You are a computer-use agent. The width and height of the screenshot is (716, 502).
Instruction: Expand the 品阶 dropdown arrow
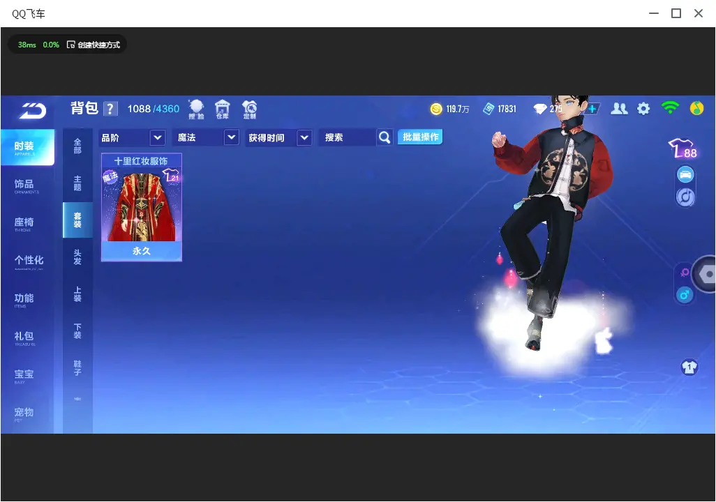point(158,137)
